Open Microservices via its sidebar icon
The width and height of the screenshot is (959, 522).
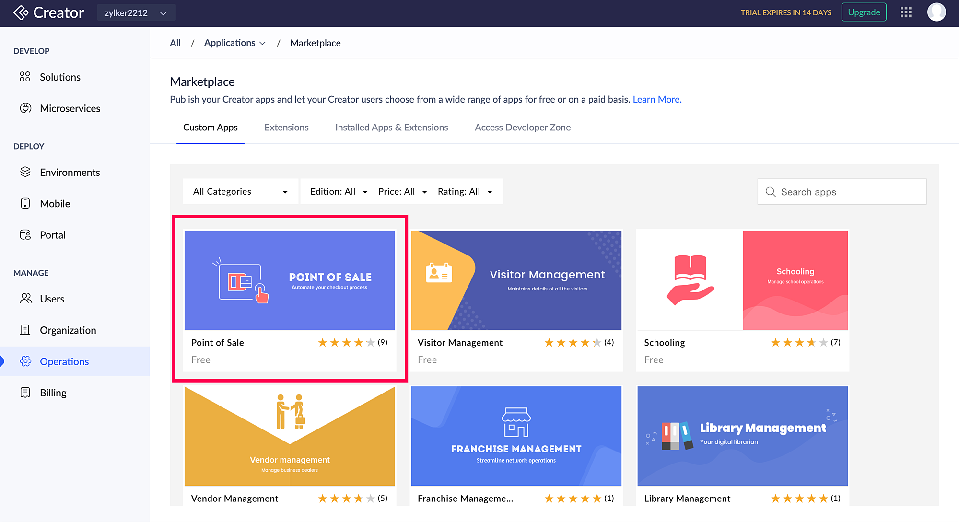(25, 108)
